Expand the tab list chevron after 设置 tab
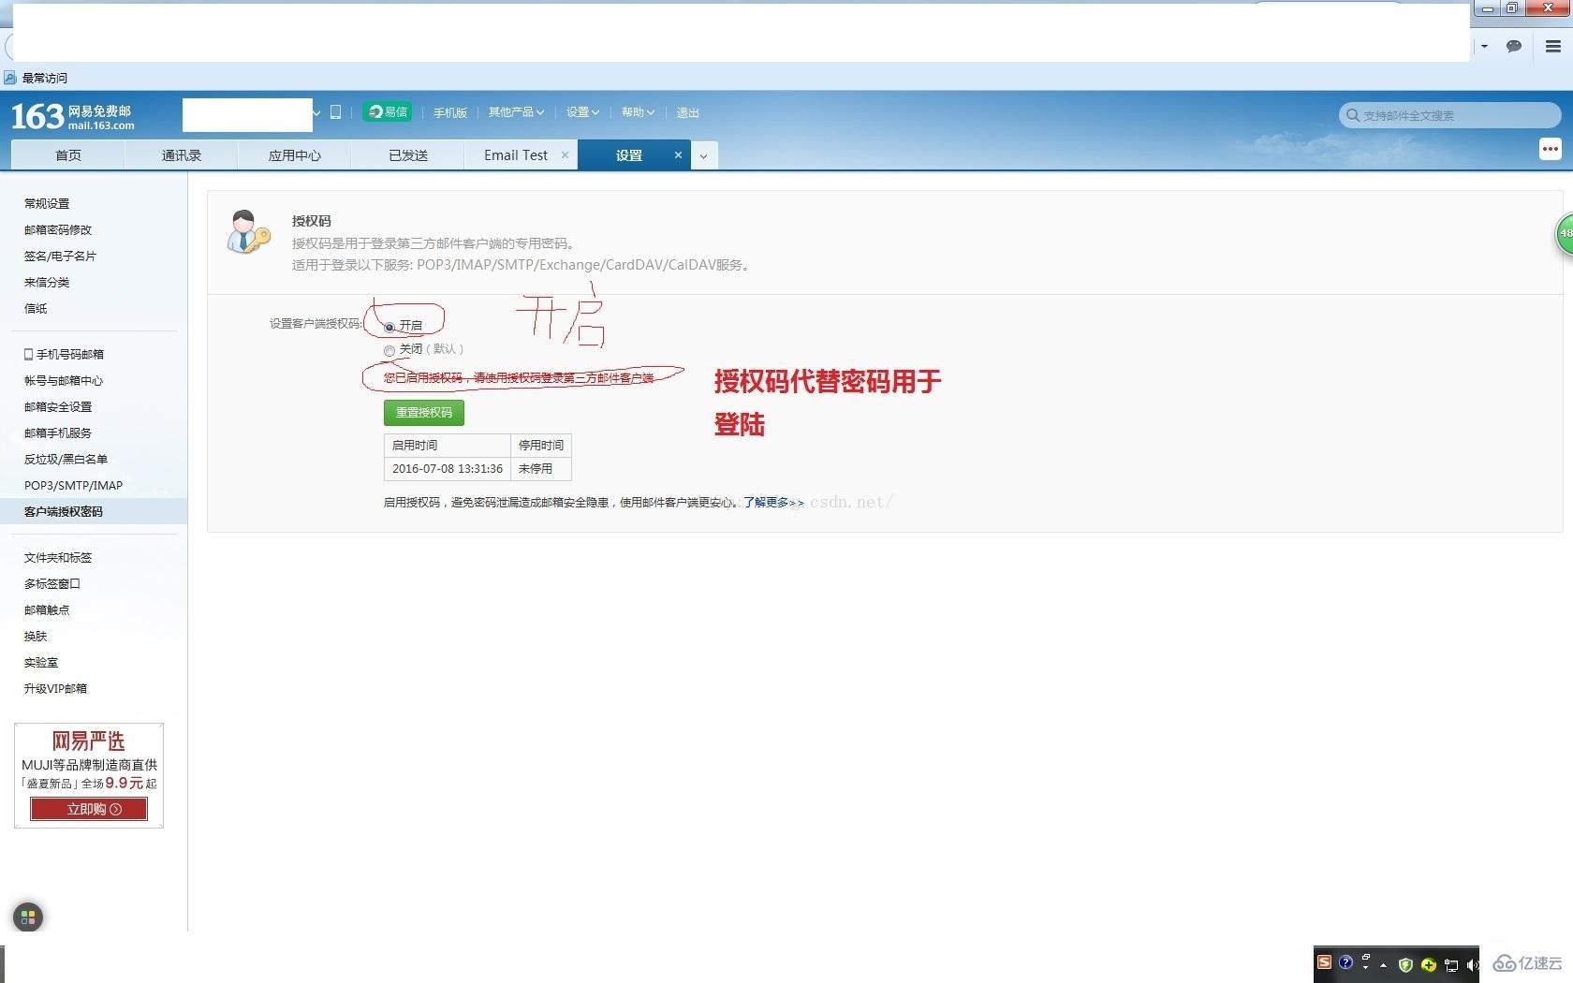Viewport: 1573px width, 983px height. 703,156
